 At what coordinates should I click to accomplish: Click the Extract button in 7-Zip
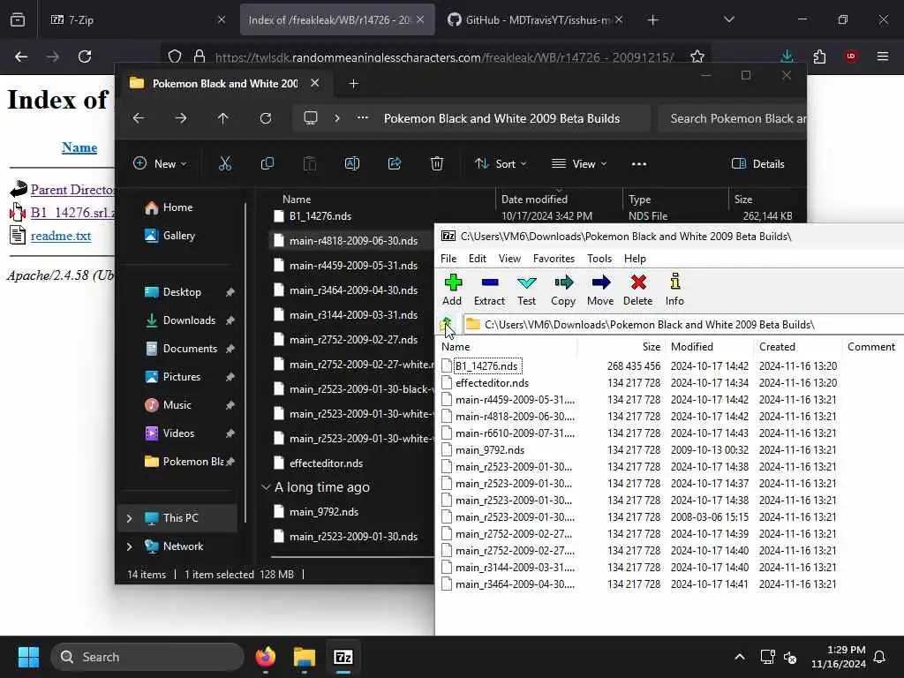(x=489, y=290)
